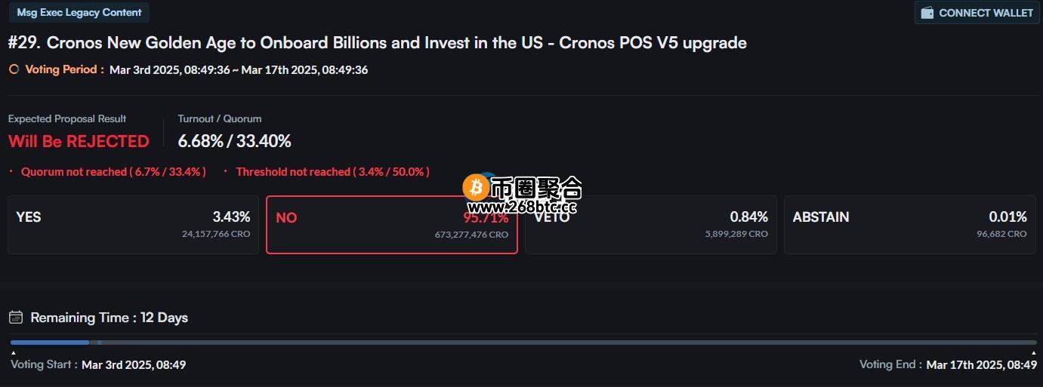Click the calendar icon beside Remaining Time
This screenshot has width=1043, height=387.
coord(16,318)
